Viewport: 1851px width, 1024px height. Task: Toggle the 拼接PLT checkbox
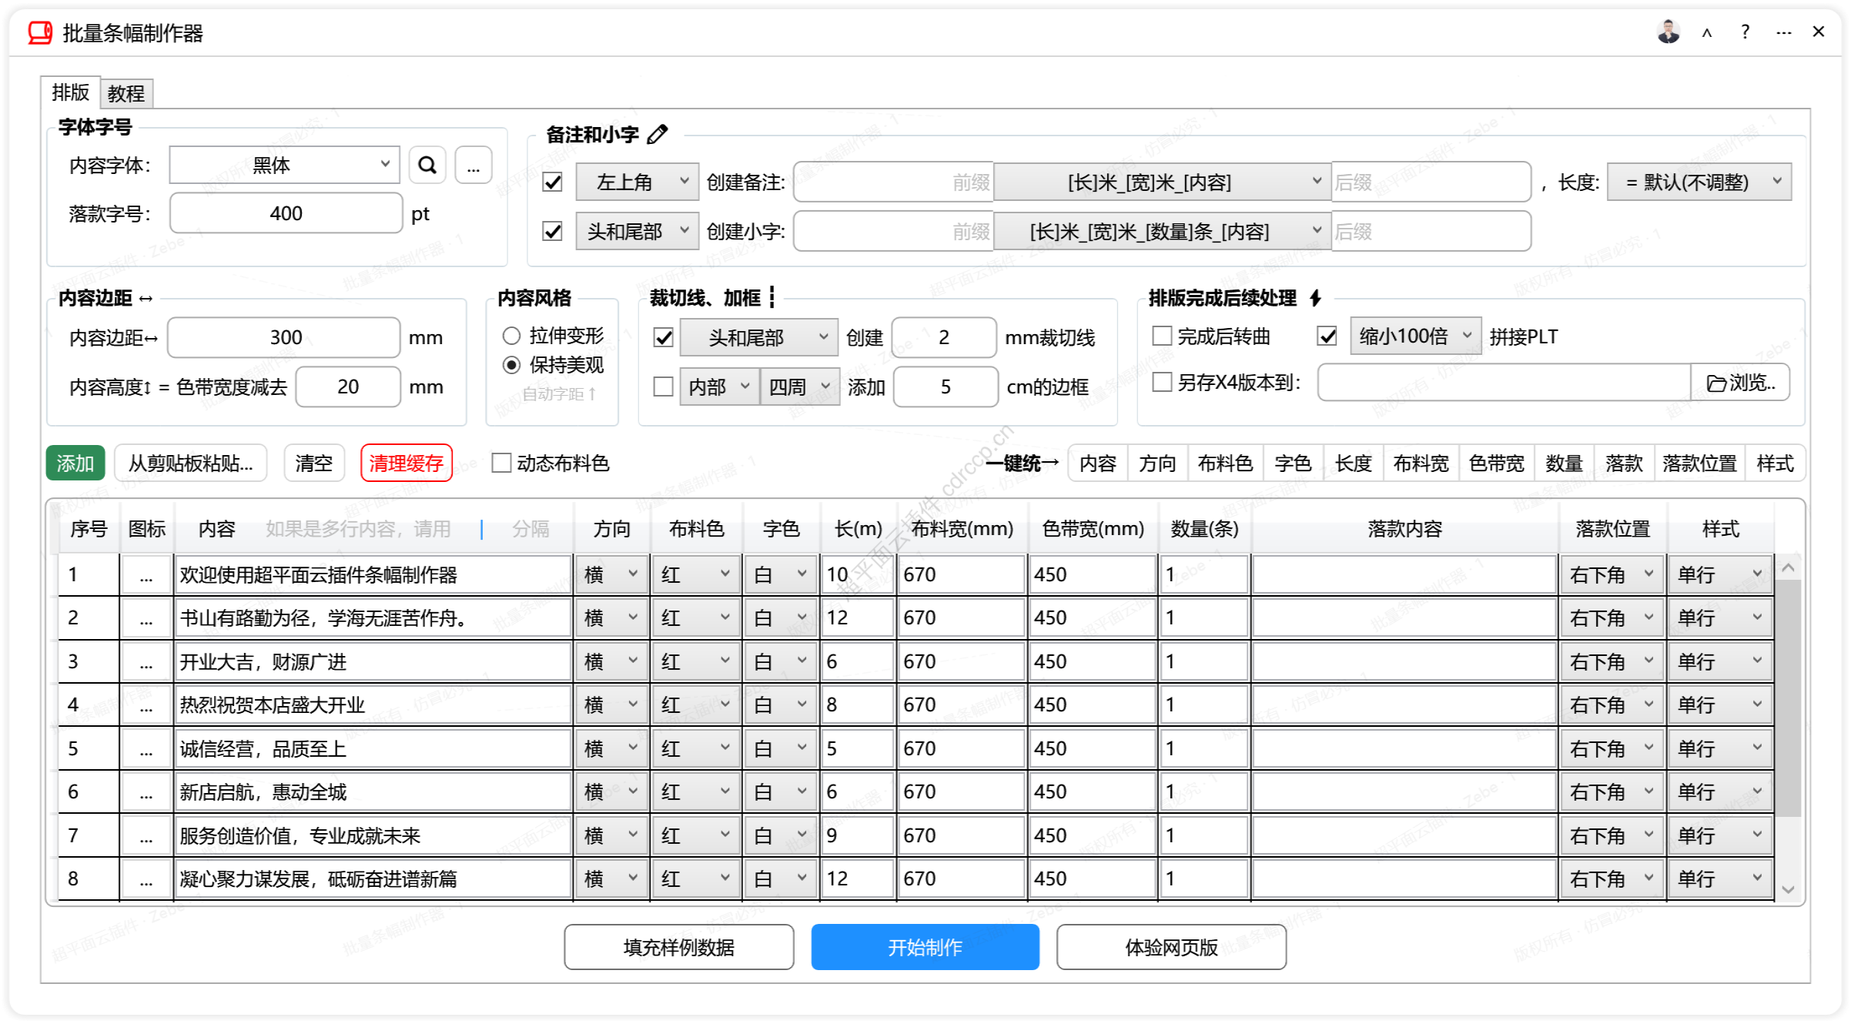(x=1327, y=336)
